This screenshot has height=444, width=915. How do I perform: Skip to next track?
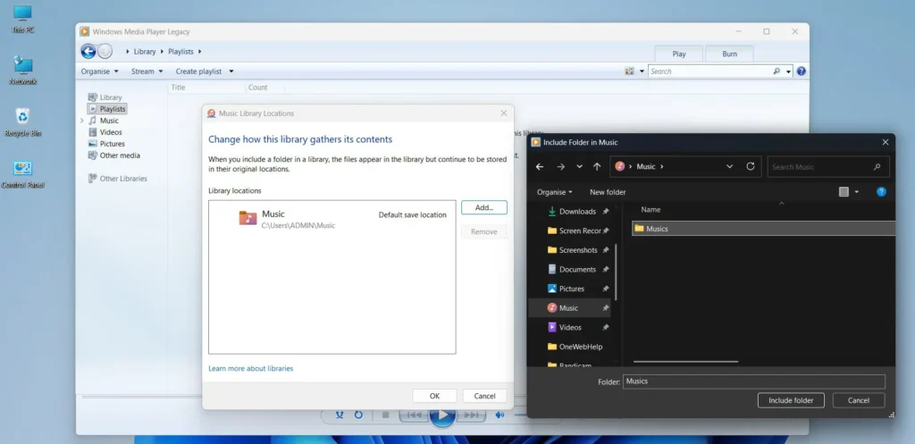[x=471, y=415]
